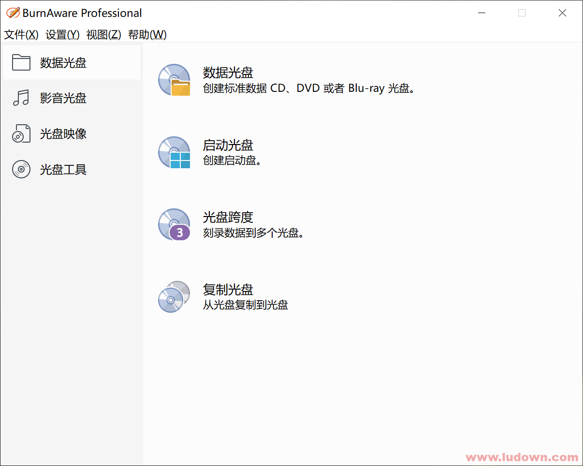583x466 pixels.
Task: Open the 设置(Y) menu
Action: (x=62, y=34)
